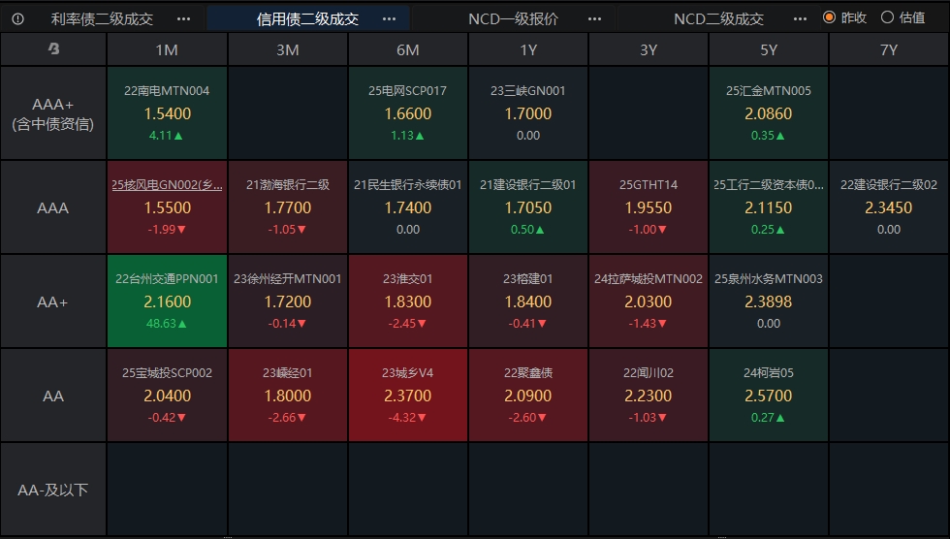Click the AA+ rating row header

(53, 301)
